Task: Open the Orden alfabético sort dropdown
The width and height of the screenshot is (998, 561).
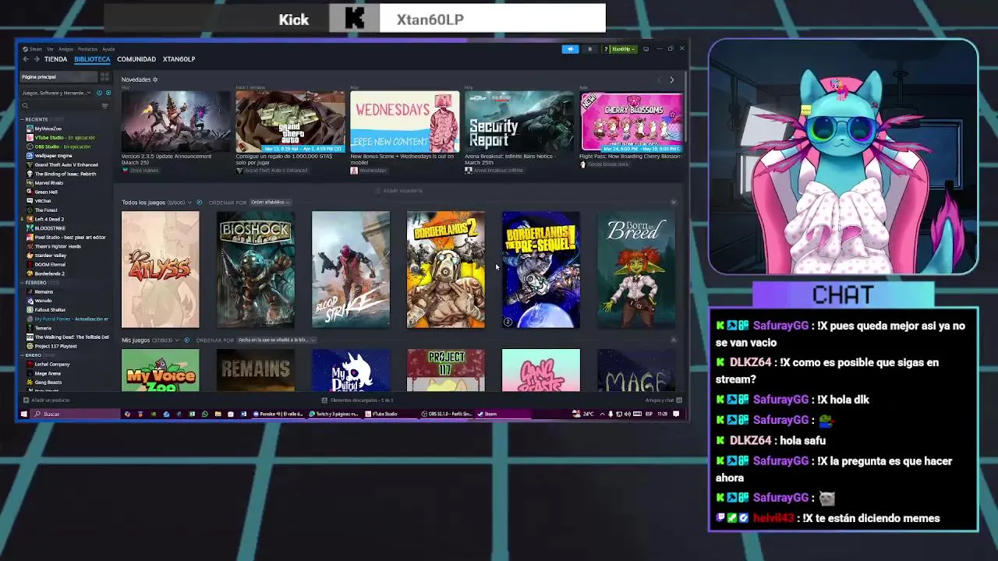Action: coord(270,203)
